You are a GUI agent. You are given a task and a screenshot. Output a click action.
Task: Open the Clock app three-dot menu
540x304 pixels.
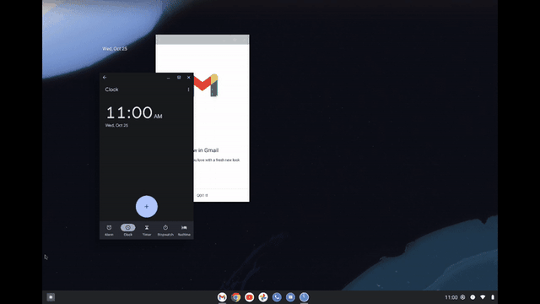[188, 90]
